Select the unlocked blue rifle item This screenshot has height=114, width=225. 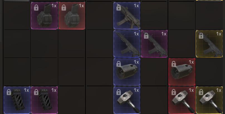[127, 44]
